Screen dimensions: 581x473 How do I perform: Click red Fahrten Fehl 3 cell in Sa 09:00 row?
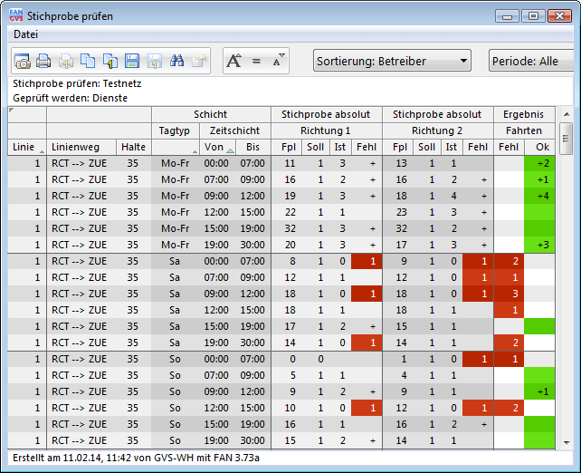point(510,294)
